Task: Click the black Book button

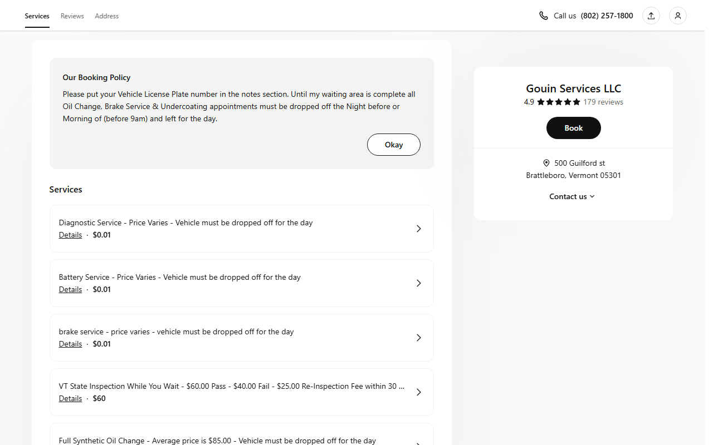Action: point(574,128)
